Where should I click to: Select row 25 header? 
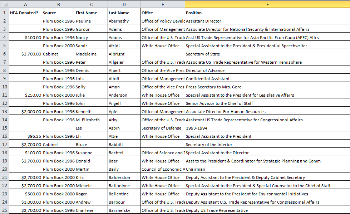pos(4,210)
